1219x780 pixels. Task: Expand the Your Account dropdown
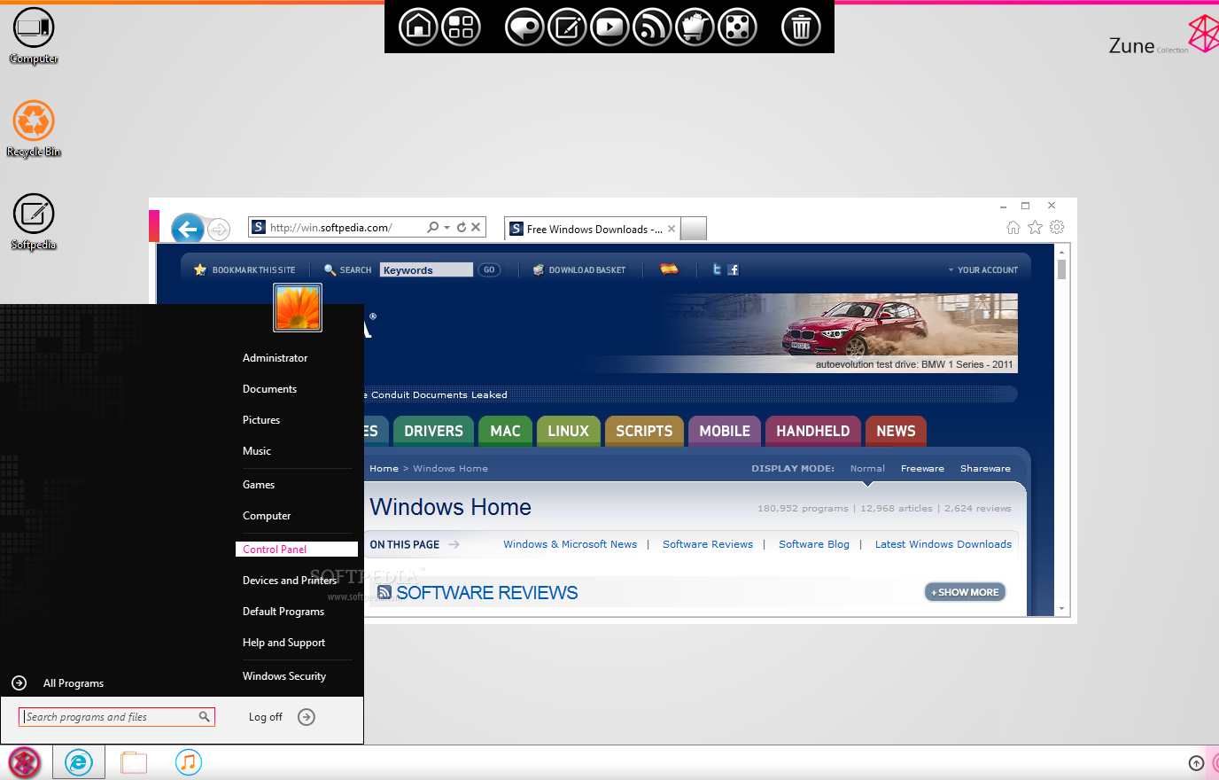983,270
